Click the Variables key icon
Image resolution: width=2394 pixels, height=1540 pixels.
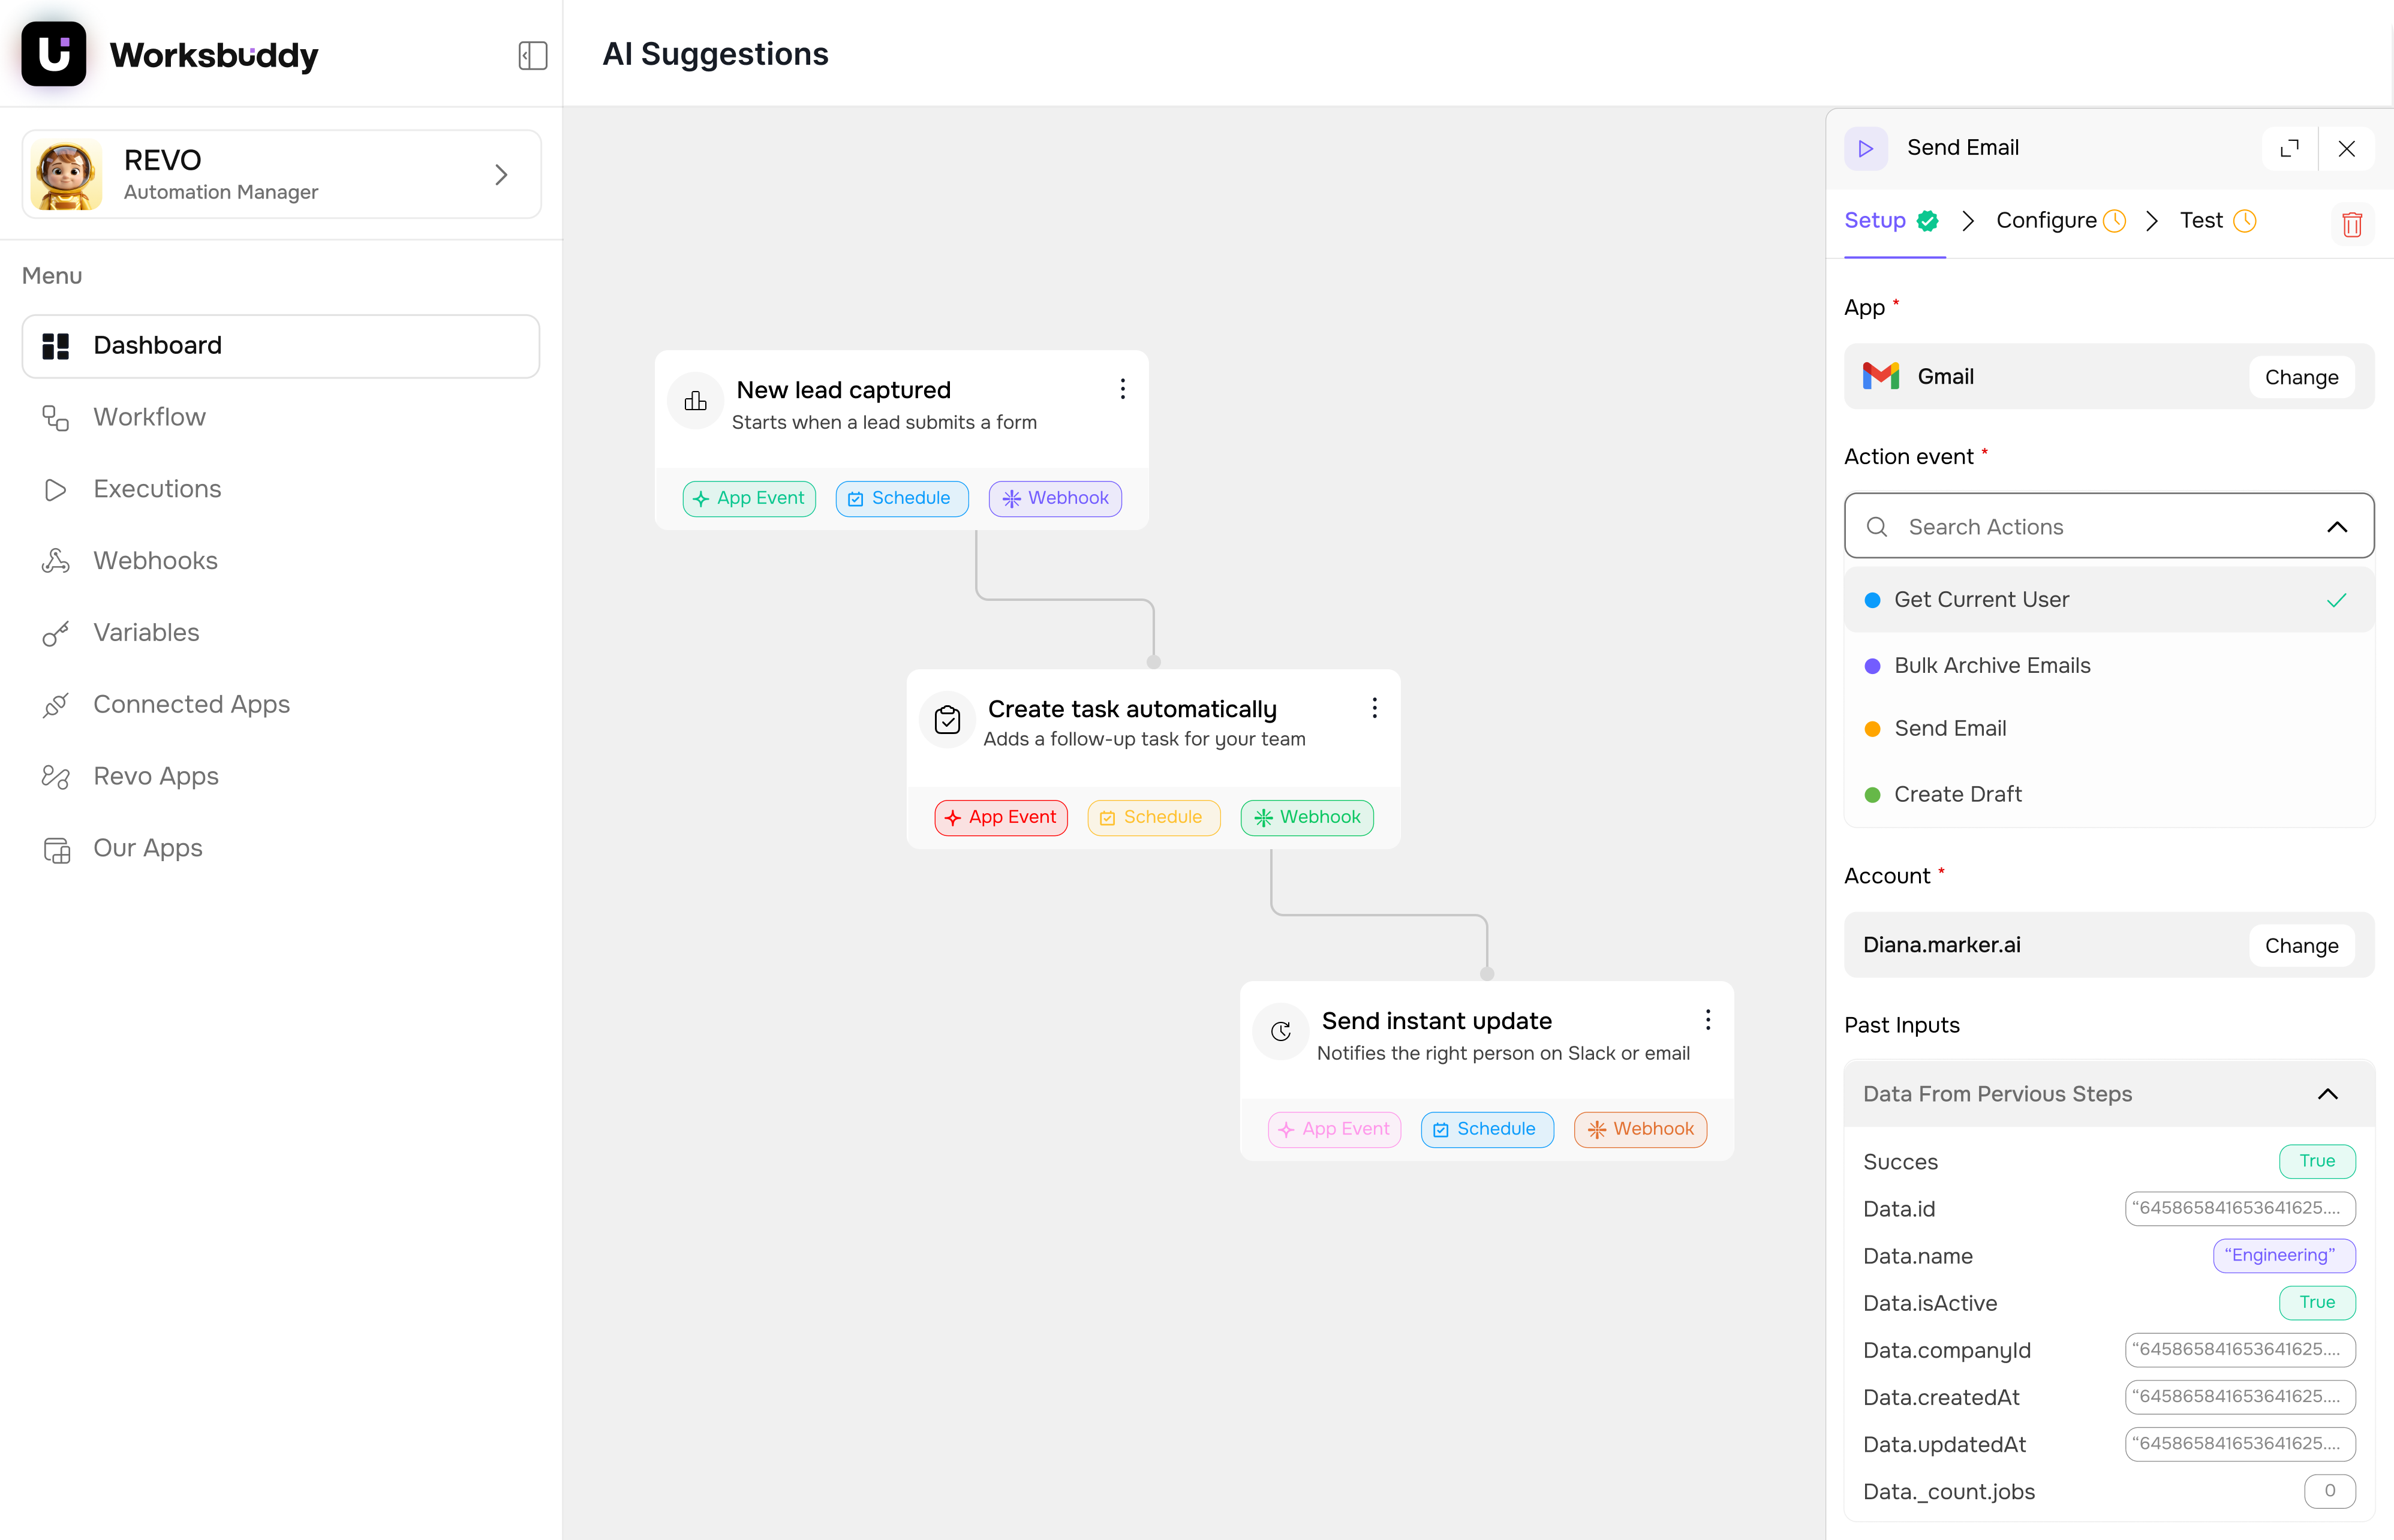(56, 634)
